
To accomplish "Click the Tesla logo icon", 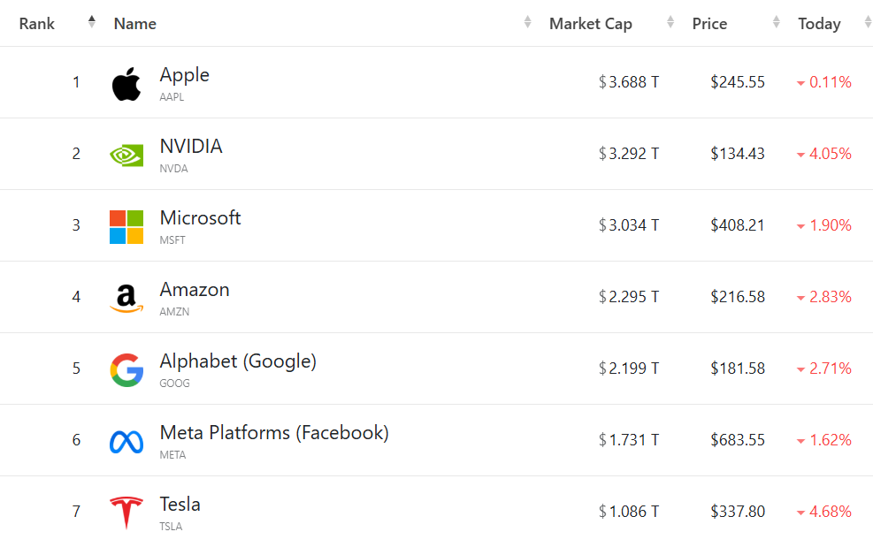I will point(126,513).
